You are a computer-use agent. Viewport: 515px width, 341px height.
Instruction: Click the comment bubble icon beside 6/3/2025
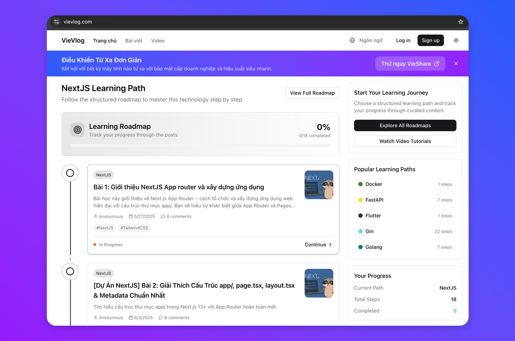tap(161, 318)
